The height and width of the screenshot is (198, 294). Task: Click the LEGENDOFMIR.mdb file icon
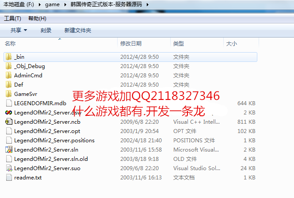[9, 103]
